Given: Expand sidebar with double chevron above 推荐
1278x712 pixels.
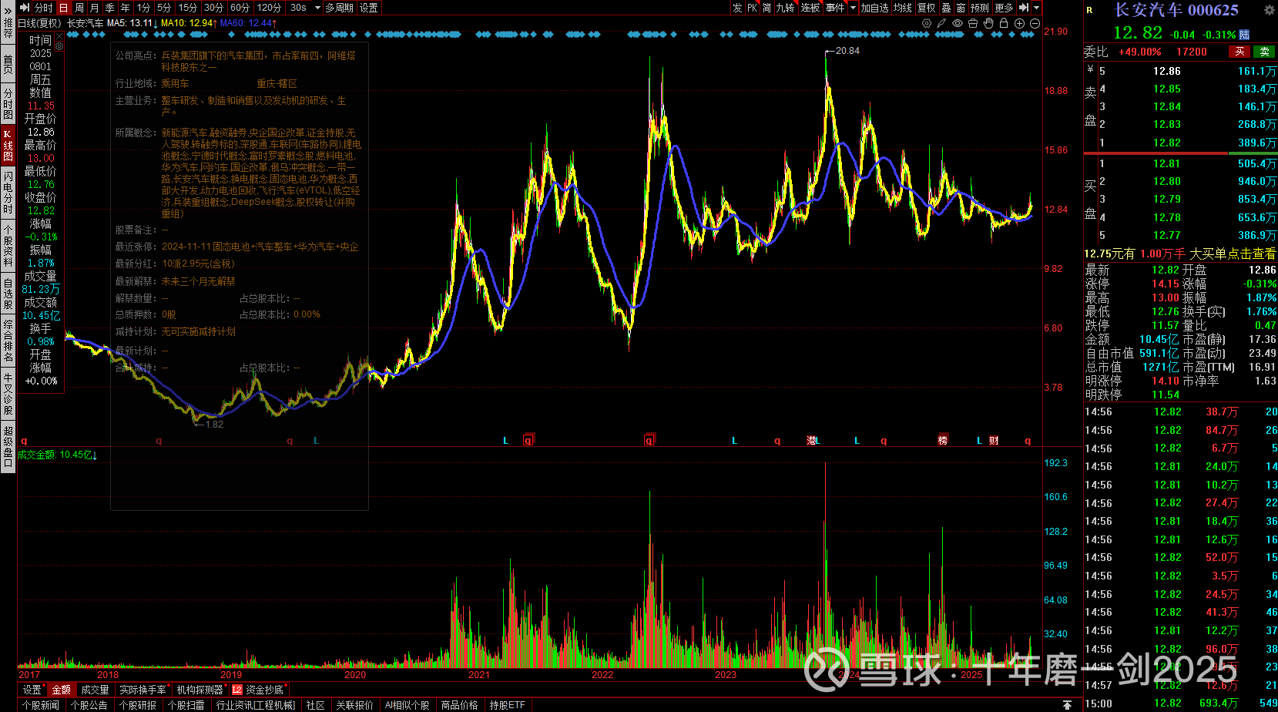Looking at the screenshot, I should (x=8, y=9).
